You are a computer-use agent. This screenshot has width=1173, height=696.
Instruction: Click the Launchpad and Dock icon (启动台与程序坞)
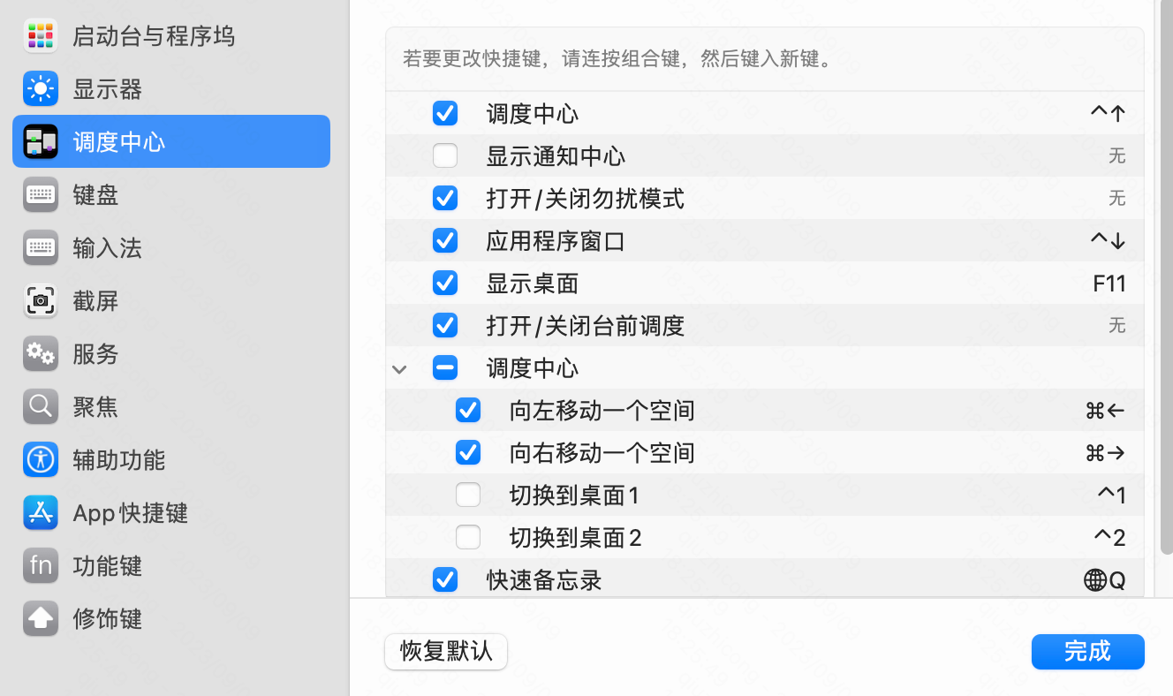tap(41, 35)
